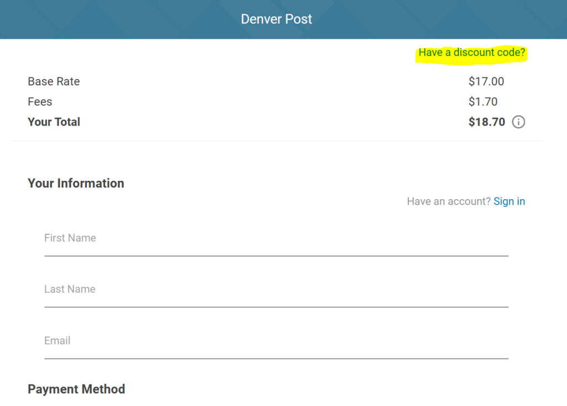Click the Your Total label
The height and width of the screenshot is (406, 567).
coord(54,122)
